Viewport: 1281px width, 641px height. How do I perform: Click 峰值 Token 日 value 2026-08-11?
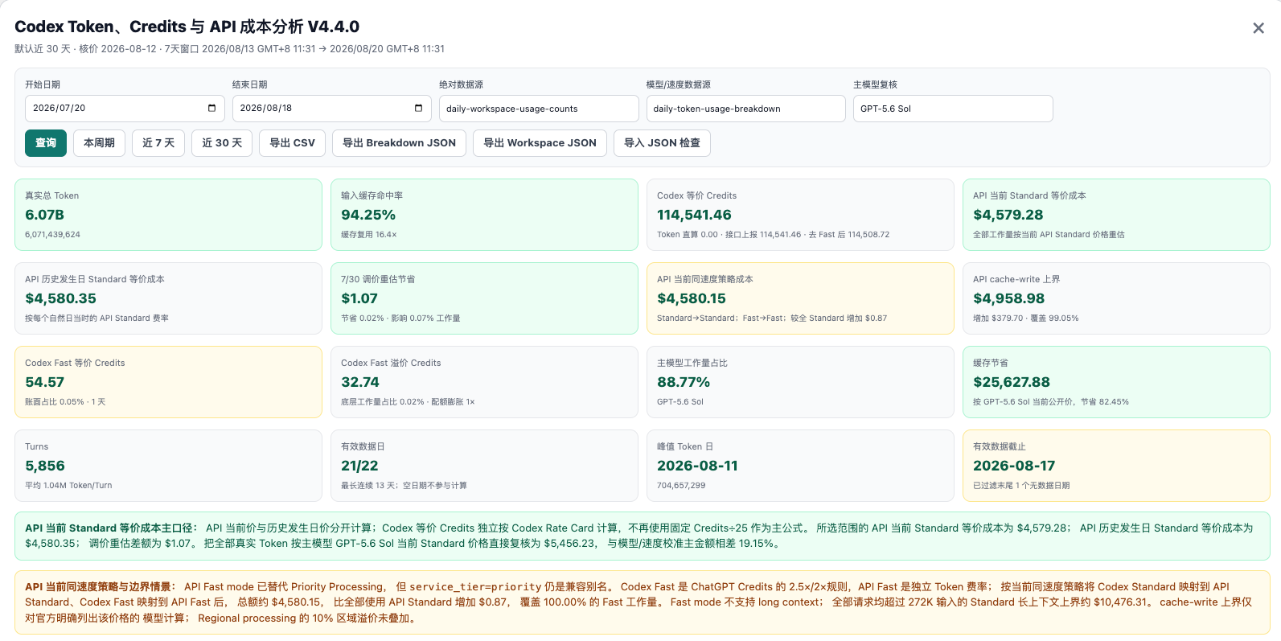[x=697, y=466]
